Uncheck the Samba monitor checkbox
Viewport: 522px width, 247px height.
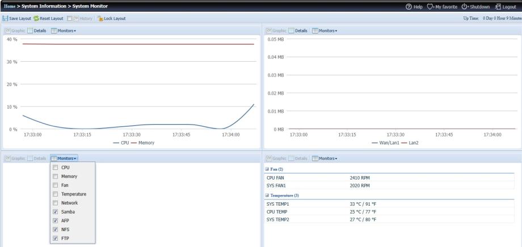pyautogui.click(x=55, y=212)
